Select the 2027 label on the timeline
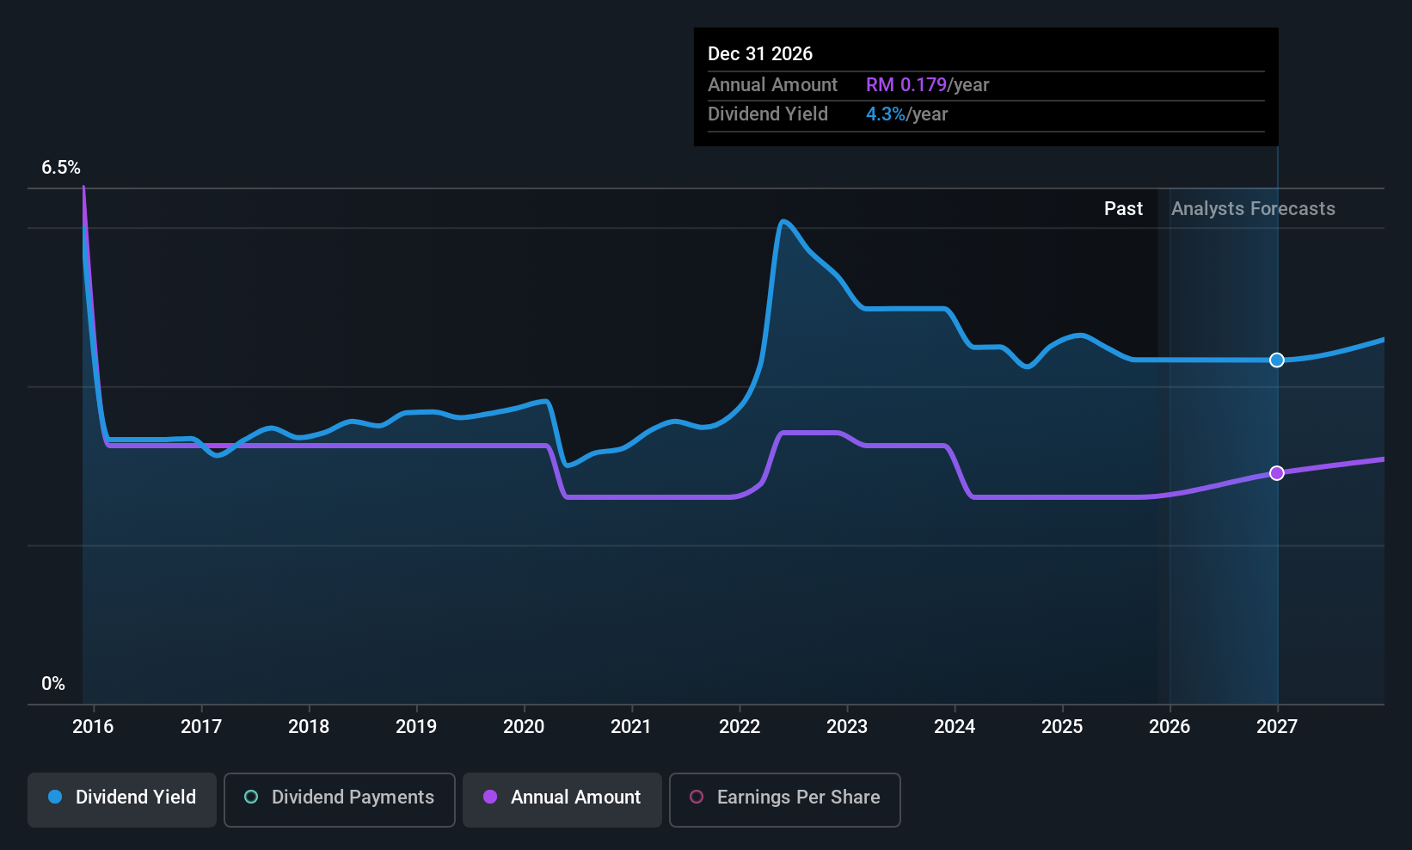The height and width of the screenshot is (850, 1412). [x=1276, y=727]
